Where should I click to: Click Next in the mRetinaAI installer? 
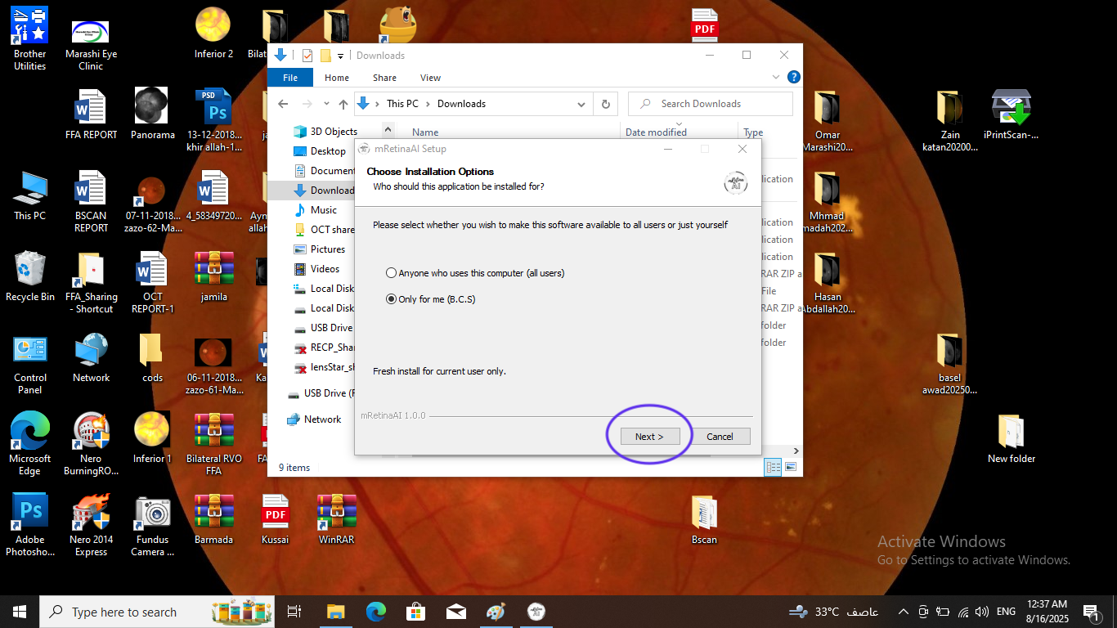coord(649,436)
